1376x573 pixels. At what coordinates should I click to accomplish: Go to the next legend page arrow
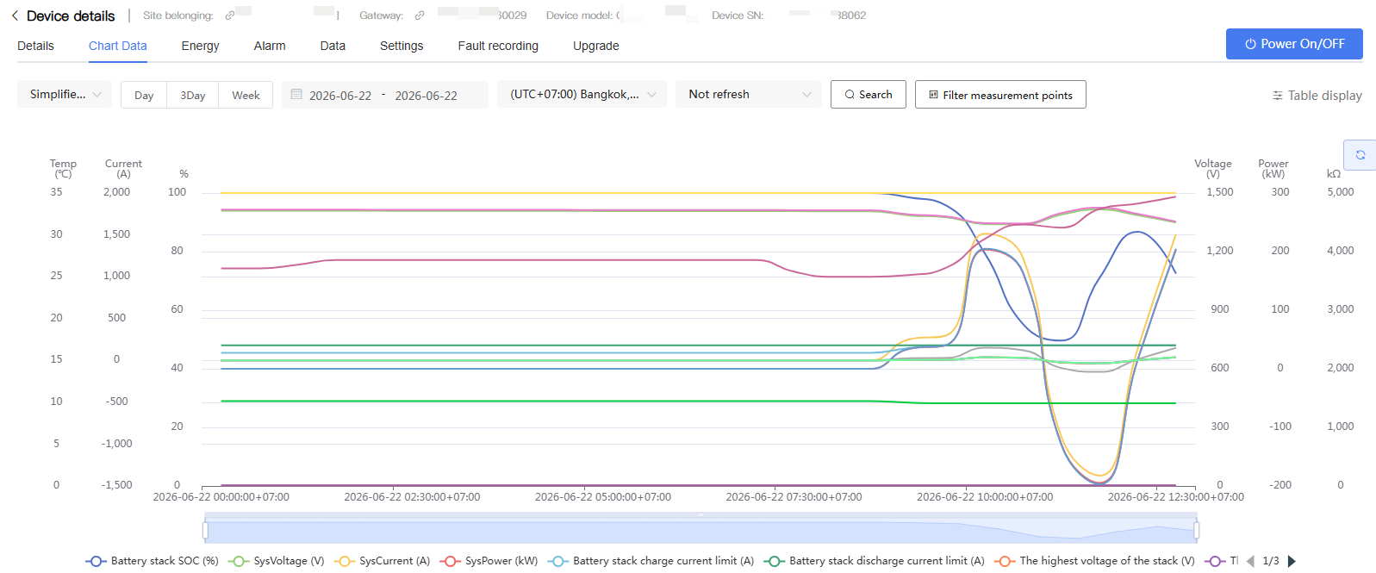1292,561
